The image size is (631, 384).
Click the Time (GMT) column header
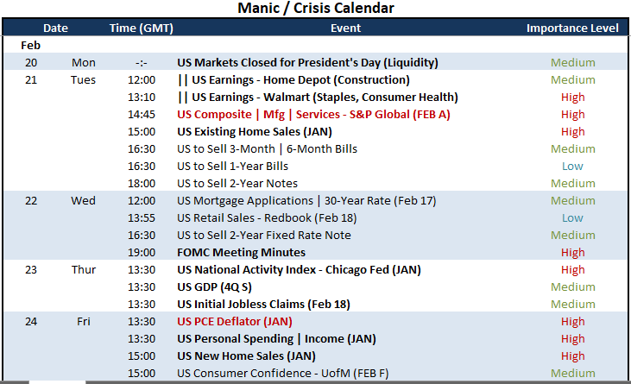142,28
